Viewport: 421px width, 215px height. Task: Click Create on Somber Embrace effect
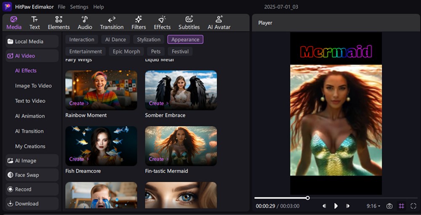pos(159,104)
